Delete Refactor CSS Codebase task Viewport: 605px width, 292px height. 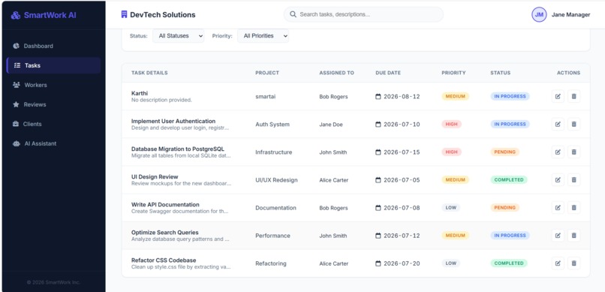click(x=573, y=263)
